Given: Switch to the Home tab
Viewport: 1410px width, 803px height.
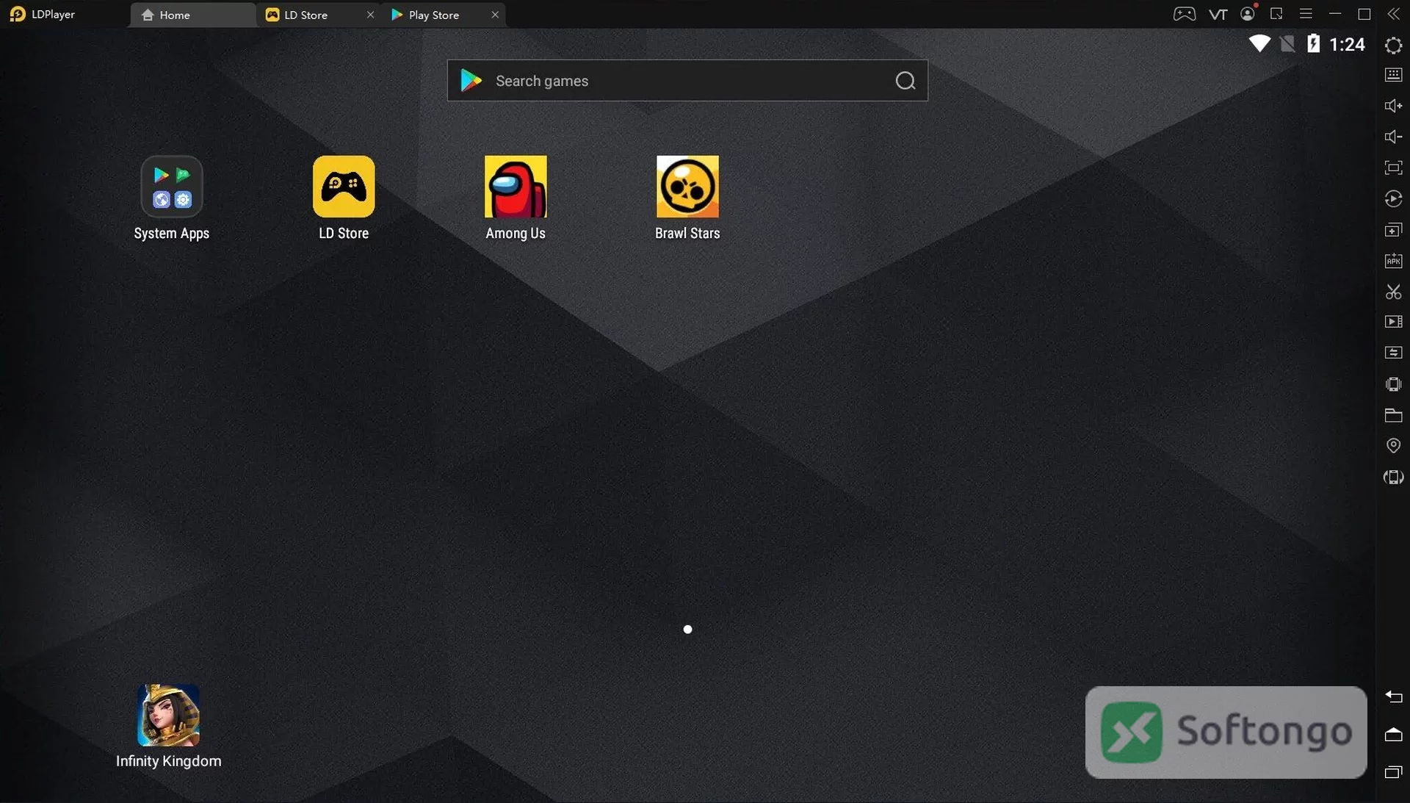Looking at the screenshot, I should click(x=192, y=15).
